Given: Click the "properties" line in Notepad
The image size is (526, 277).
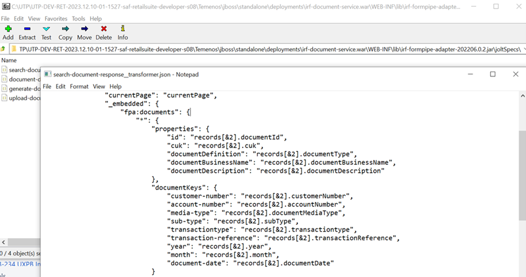Looking at the screenshot, I should pos(181,129).
